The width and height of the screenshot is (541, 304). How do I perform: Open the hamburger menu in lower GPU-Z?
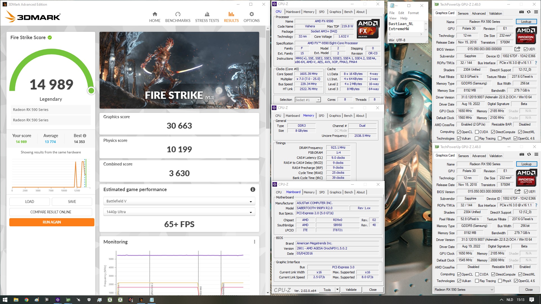[x=536, y=154]
